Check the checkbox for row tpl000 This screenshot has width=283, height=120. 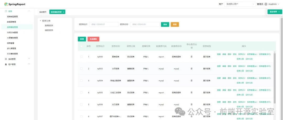[x=81, y=57]
